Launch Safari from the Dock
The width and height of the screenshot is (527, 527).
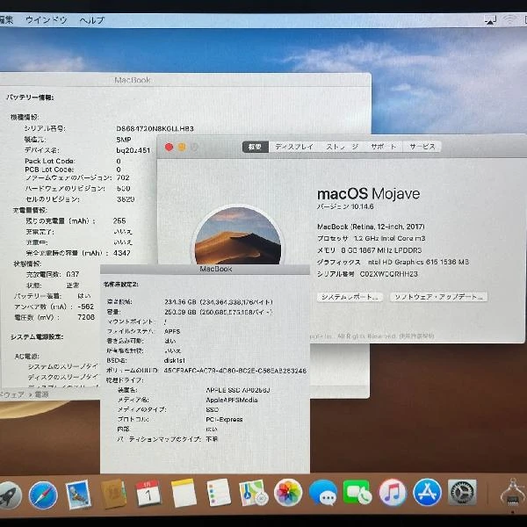[x=43, y=495]
